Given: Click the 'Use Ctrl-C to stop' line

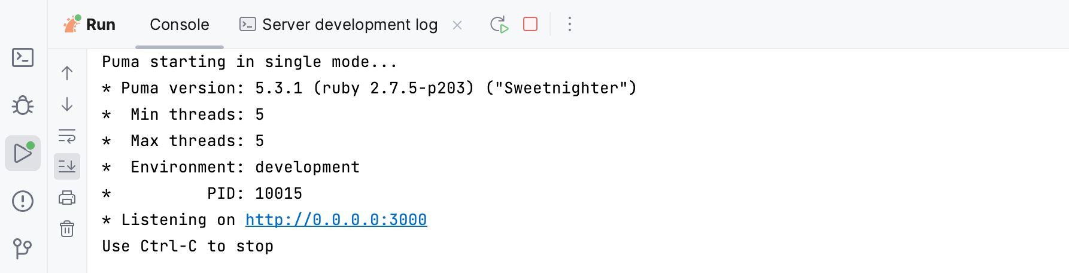Looking at the screenshot, I should (x=187, y=246).
